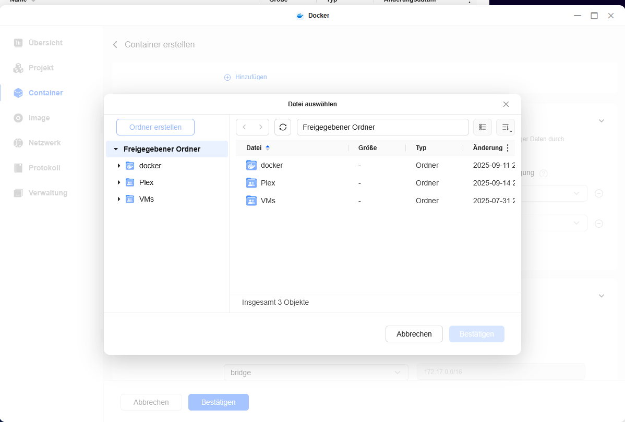Select Container in the sidebar
Viewport: 625px width, 422px height.
[x=38, y=93]
